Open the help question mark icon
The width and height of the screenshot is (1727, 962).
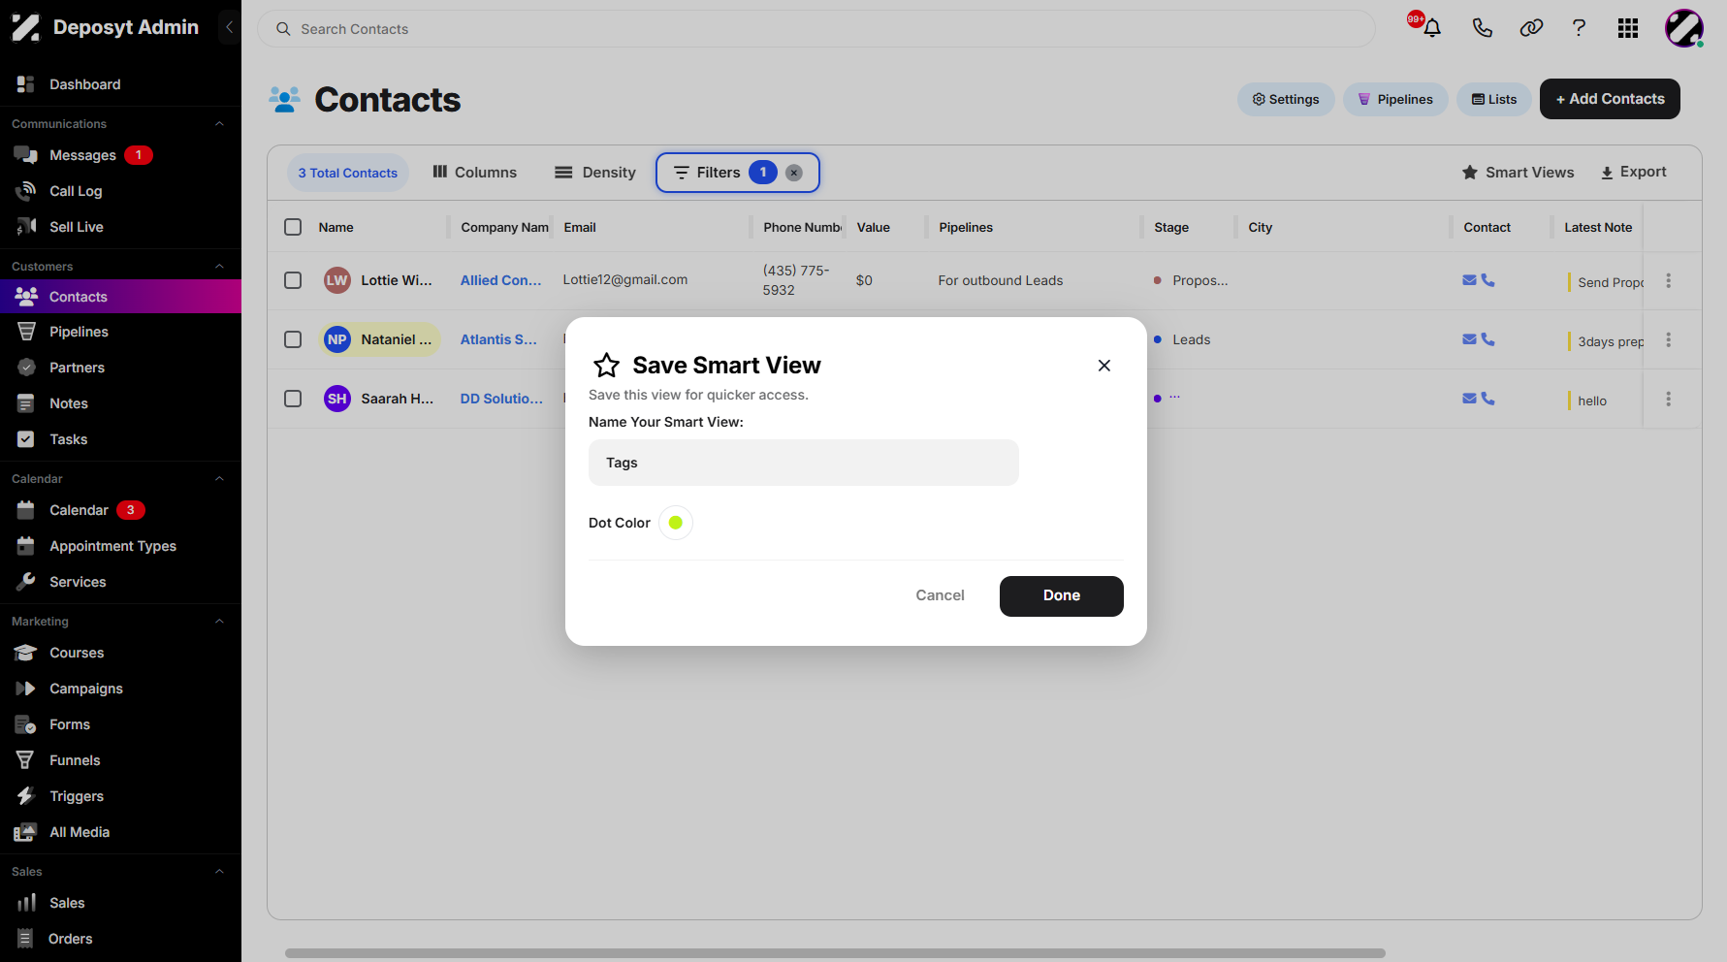tap(1579, 28)
